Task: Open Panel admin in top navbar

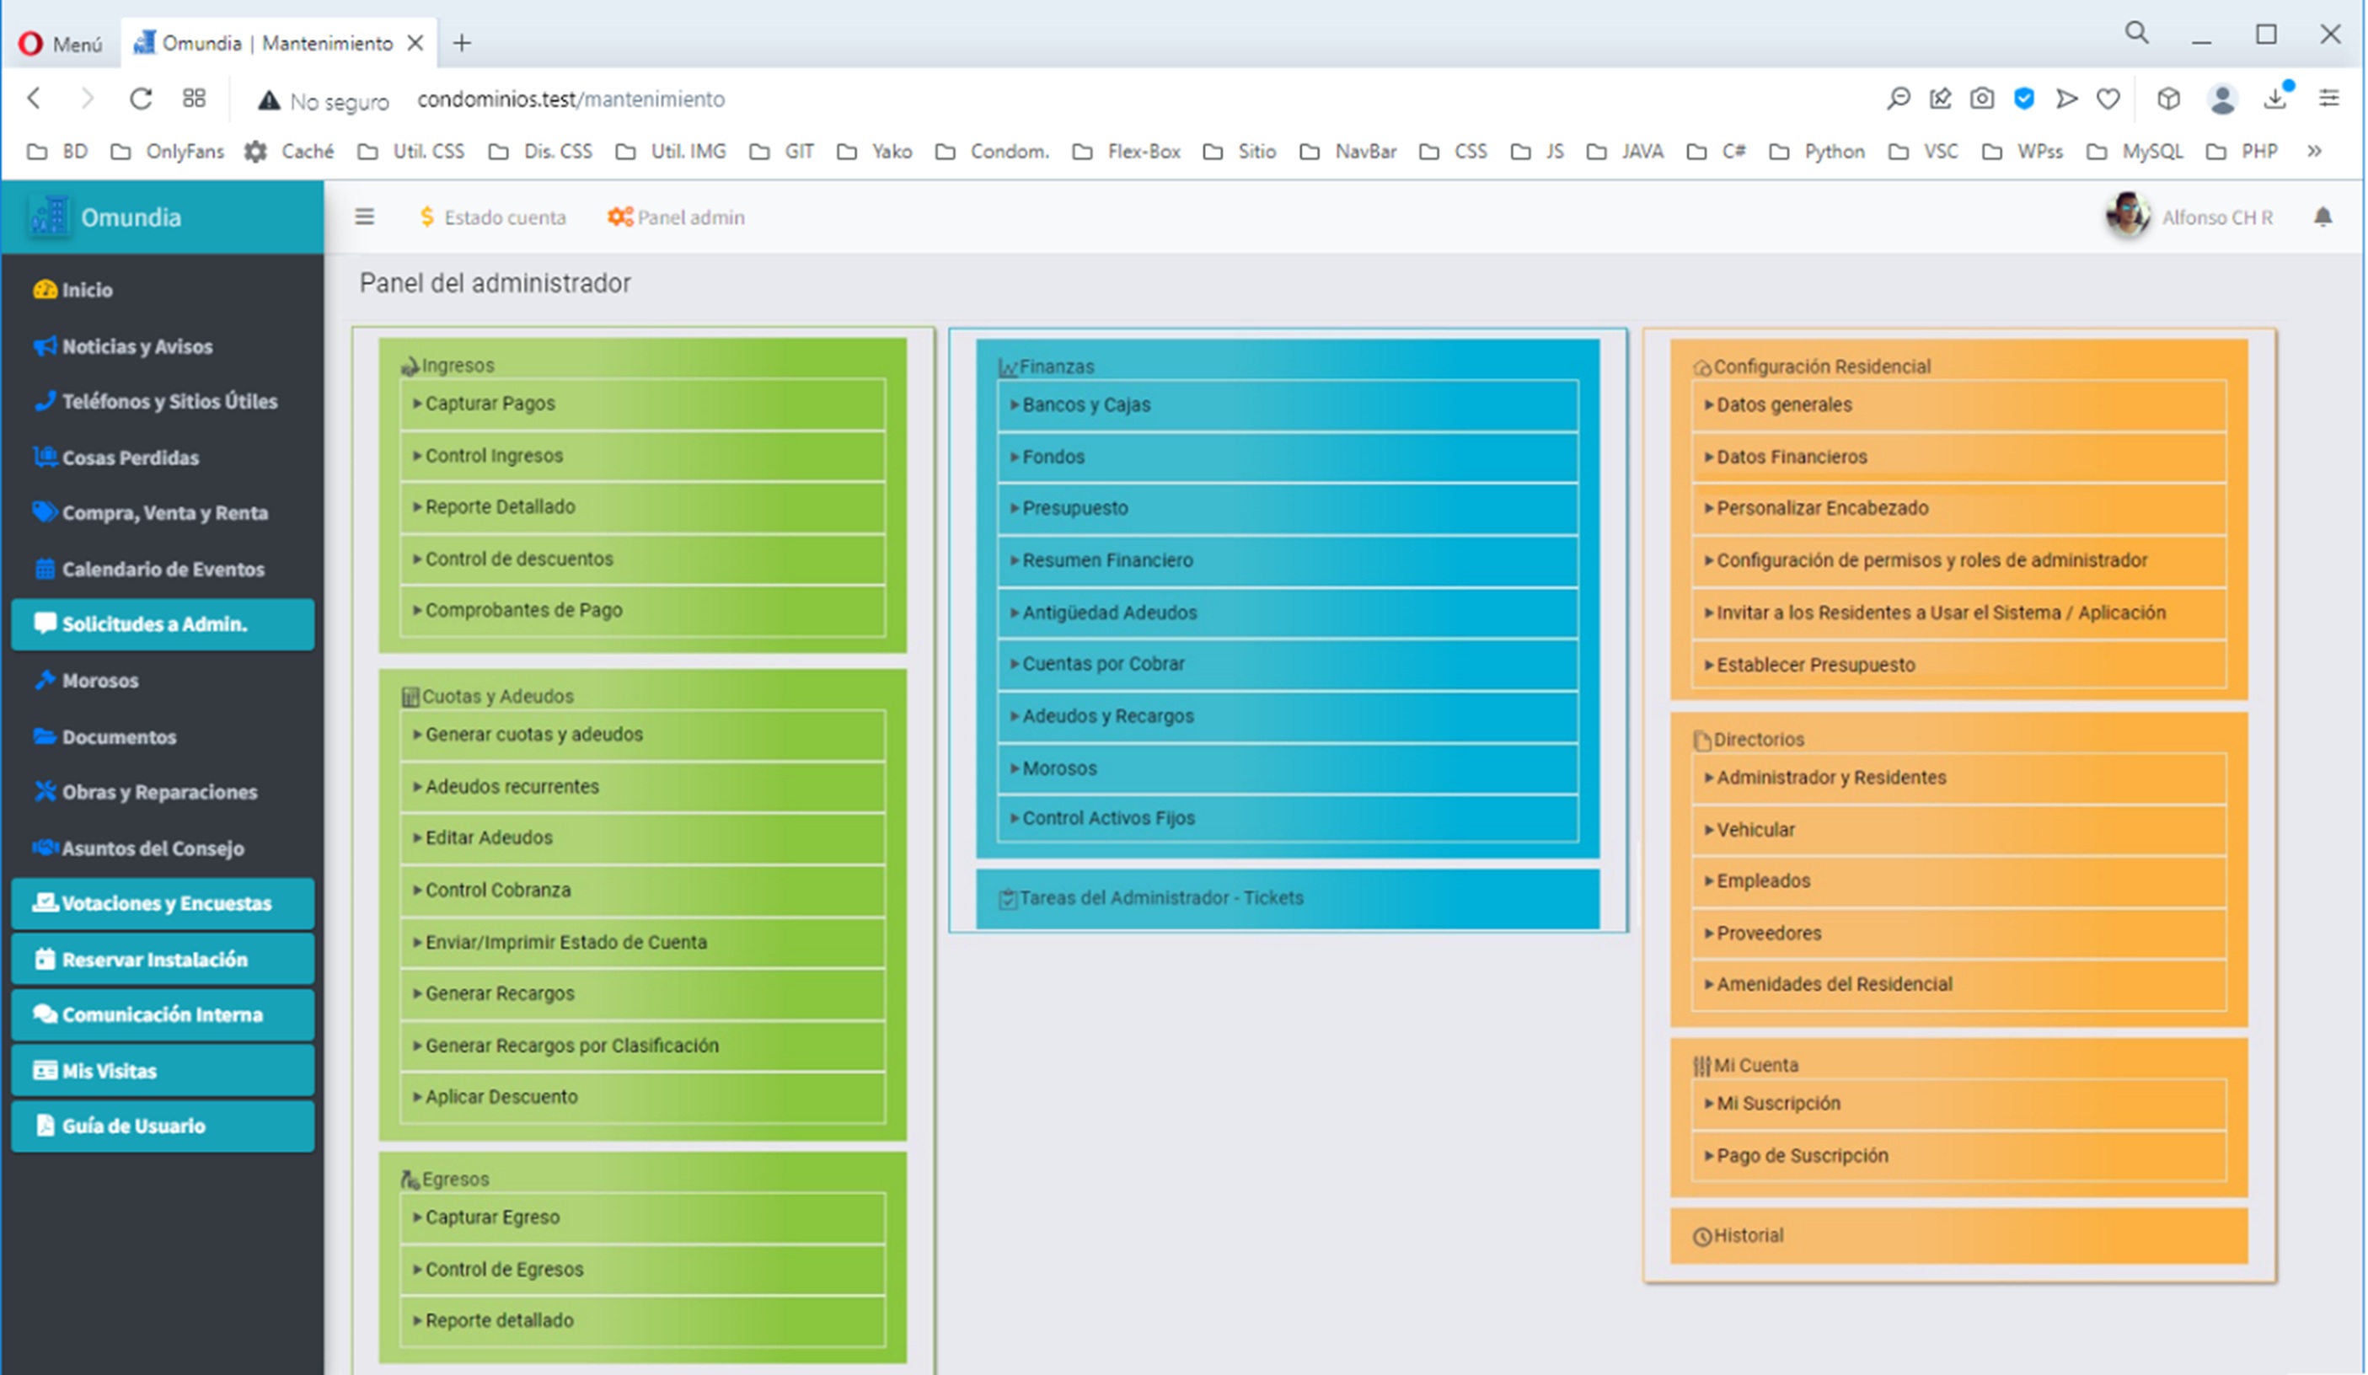Action: point(677,217)
